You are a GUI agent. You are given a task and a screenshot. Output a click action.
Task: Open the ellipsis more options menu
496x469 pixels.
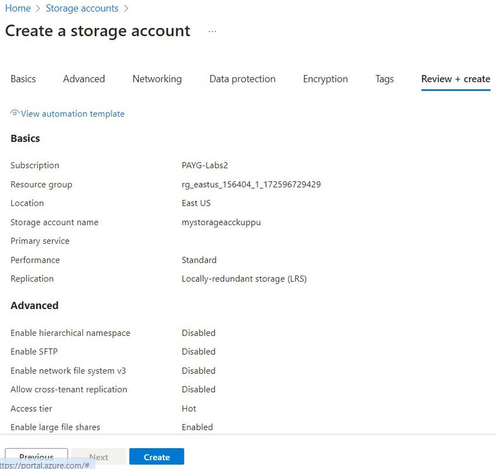click(x=212, y=32)
